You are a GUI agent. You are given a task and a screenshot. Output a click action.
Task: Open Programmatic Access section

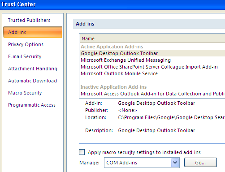(x=32, y=105)
